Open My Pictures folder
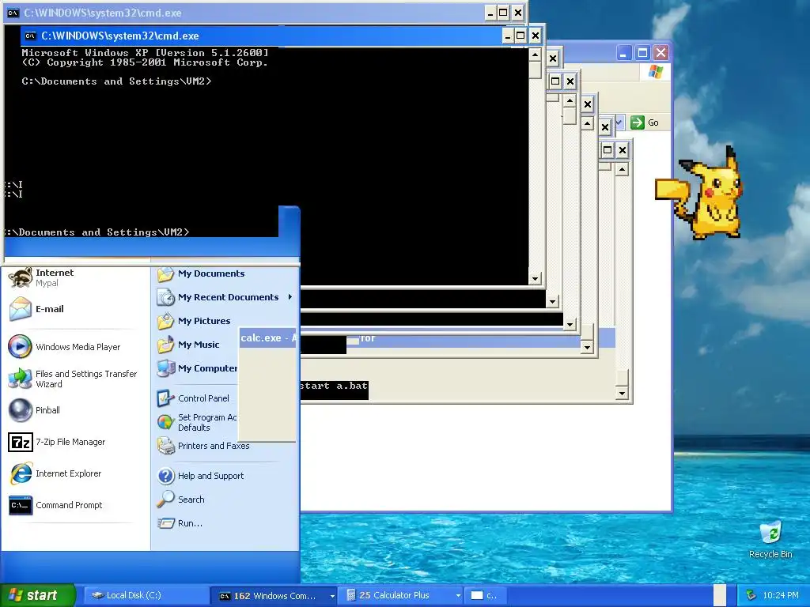 tap(194, 321)
